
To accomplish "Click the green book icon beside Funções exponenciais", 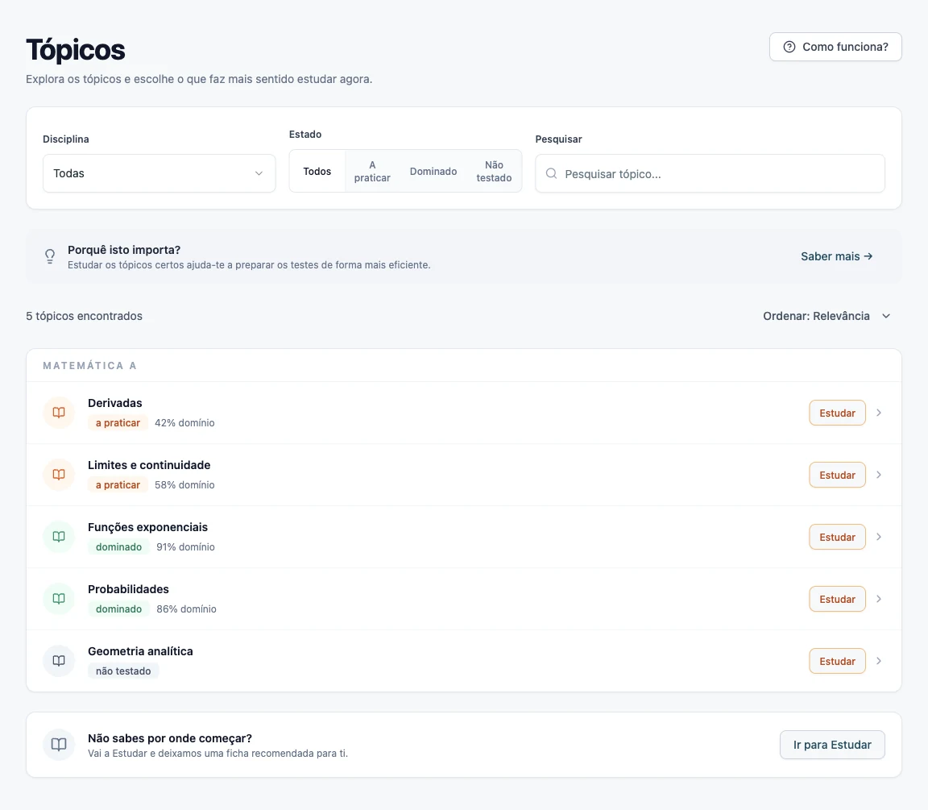I will (x=59, y=537).
